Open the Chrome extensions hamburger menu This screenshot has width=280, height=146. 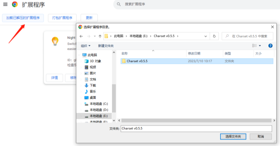pos(5,4)
